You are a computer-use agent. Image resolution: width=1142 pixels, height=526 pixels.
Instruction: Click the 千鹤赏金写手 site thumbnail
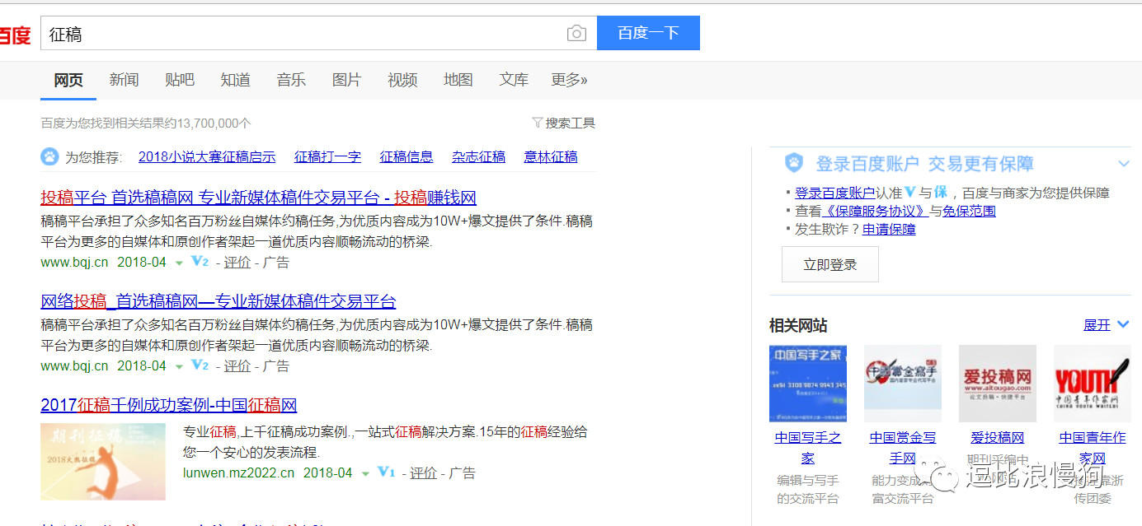(x=903, y=384)
